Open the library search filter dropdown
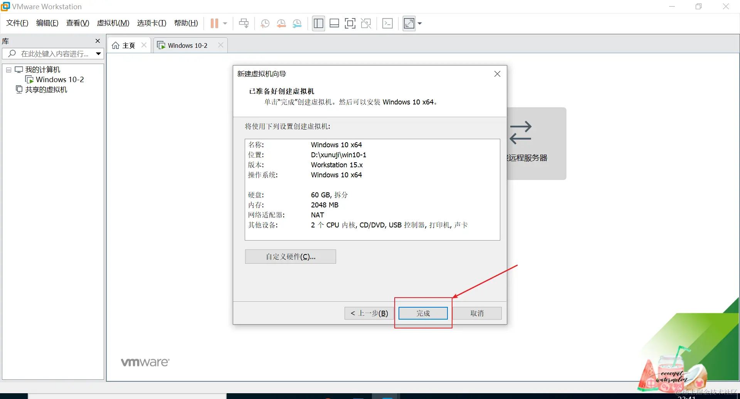The width and height of the screenshot is (740, 399). coord(99,54)
